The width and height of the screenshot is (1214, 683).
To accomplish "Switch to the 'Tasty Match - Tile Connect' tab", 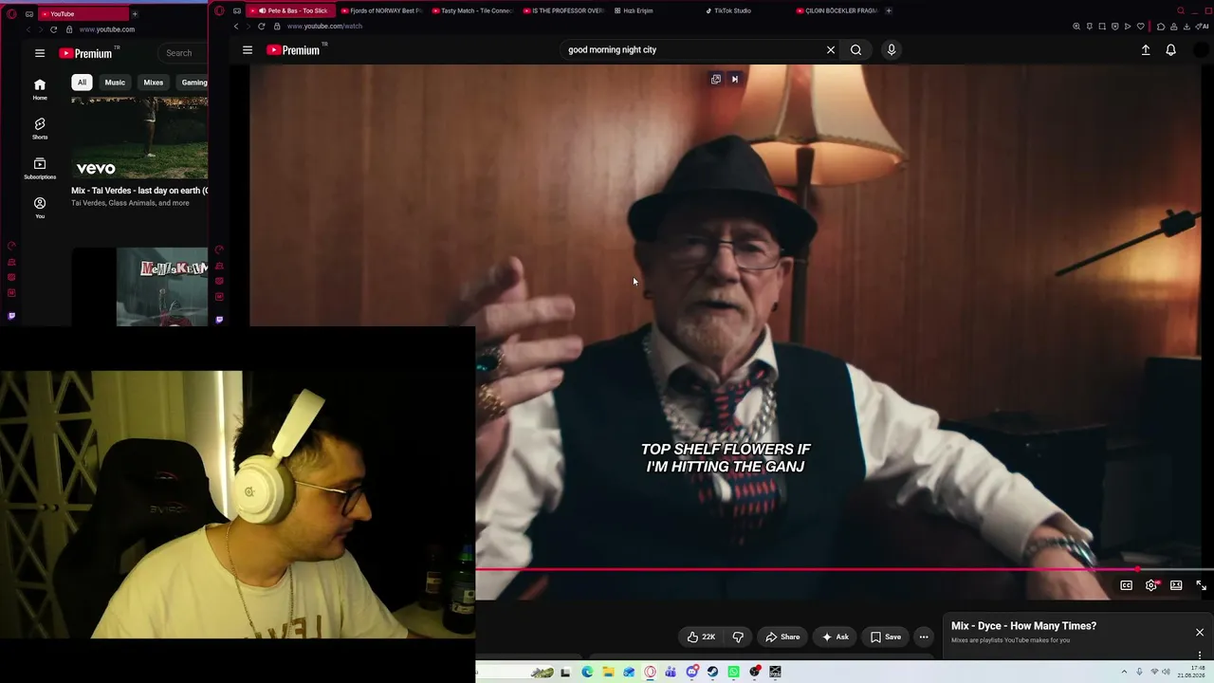I will 472,10.
